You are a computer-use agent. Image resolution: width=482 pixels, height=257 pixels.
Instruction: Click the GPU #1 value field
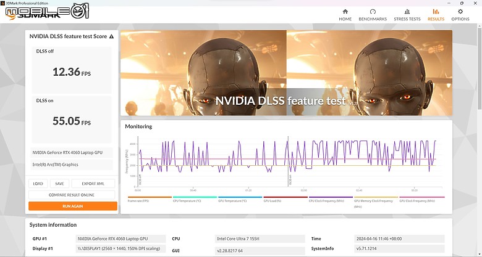tap(120, 239)
